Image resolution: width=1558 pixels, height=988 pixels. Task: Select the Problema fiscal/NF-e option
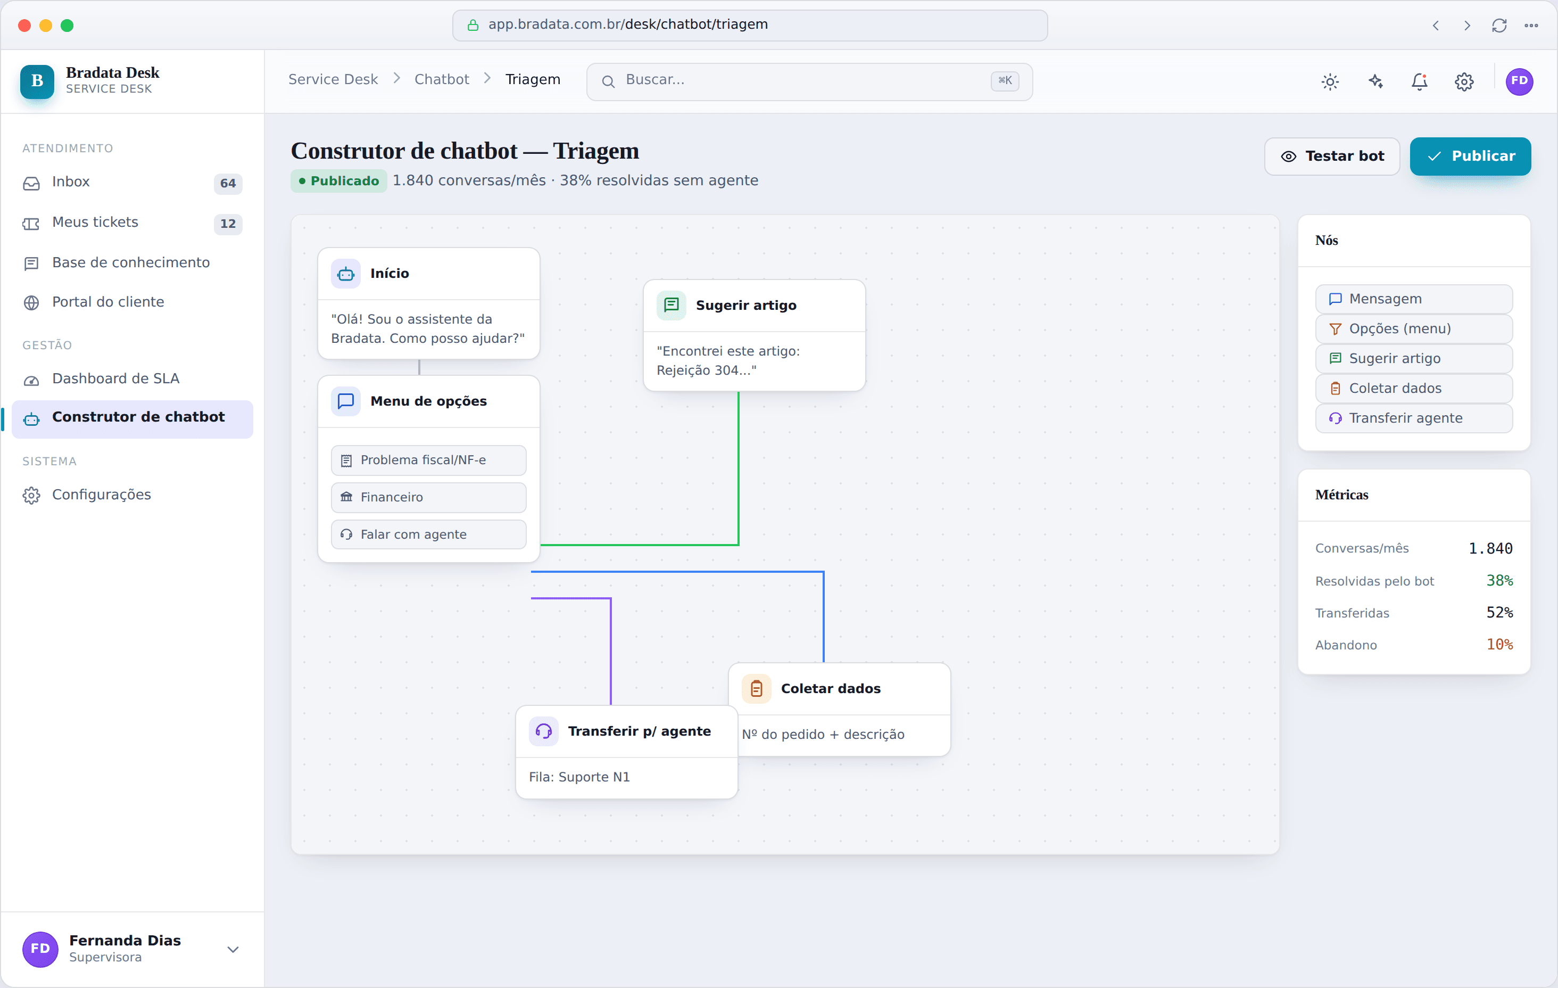click(428, 460)
